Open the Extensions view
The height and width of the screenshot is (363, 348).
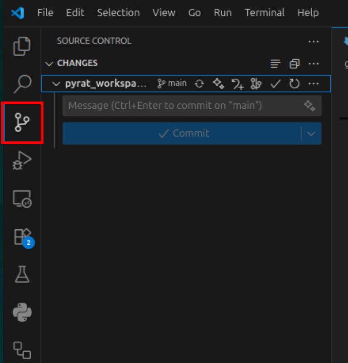tap(22, 237)
